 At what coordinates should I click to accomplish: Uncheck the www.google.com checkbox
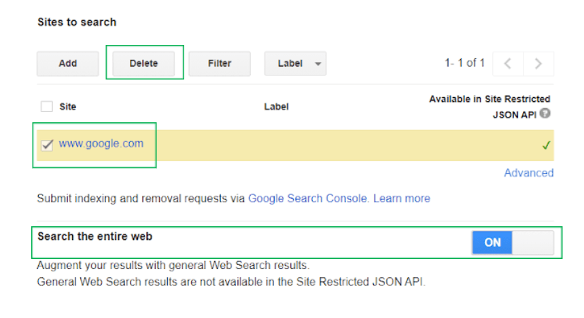[x=48, y=145]
